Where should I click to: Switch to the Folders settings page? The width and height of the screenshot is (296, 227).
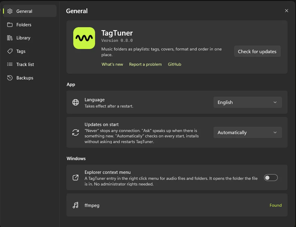(30, 25)
